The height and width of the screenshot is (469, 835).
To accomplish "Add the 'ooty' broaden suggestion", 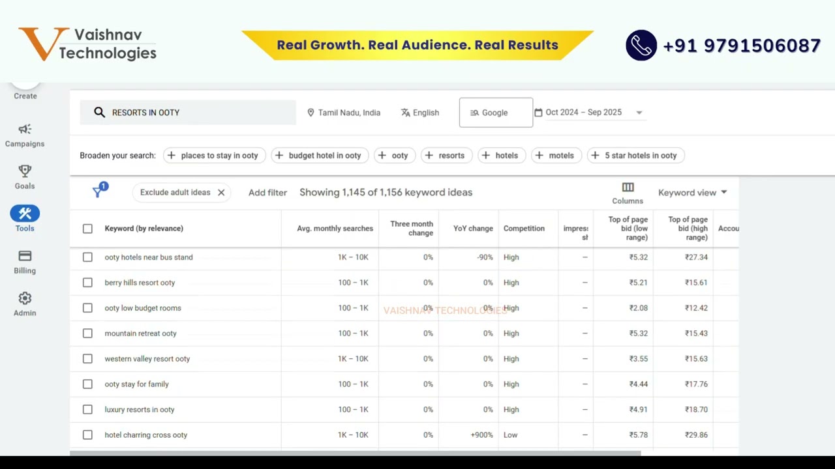I will (395, 155).
